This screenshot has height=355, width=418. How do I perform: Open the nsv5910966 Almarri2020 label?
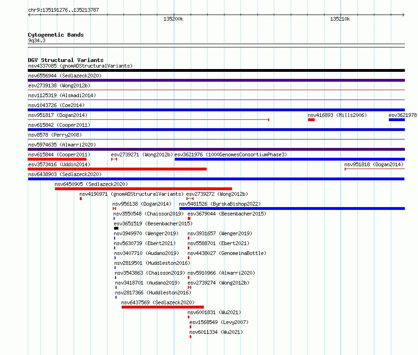pos(221,273)
